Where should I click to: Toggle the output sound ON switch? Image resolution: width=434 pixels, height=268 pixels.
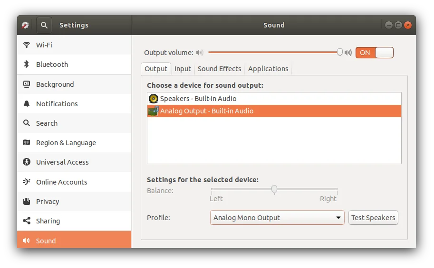pyautogui.click(x=375, y=53)
